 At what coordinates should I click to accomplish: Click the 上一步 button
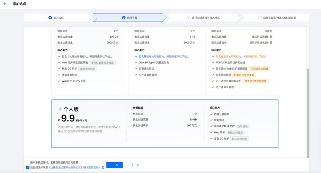[x=135, y=165]
